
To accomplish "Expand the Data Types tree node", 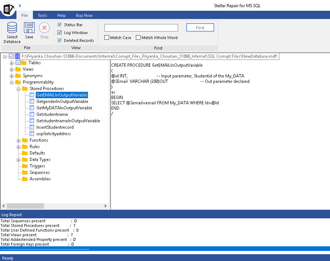I will coord(18,160).
